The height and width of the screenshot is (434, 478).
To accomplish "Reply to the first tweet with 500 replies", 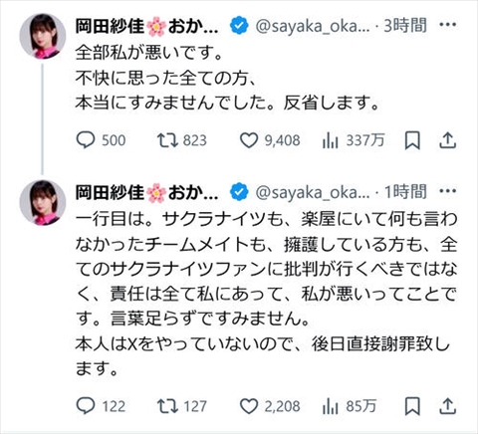I will tap(101, 140).
